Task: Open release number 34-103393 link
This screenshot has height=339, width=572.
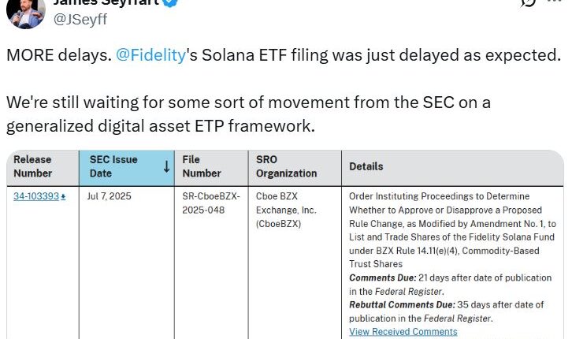Action: pos(35,196)
